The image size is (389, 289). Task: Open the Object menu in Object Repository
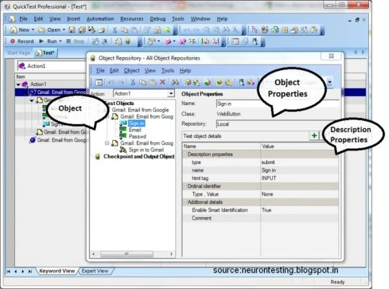tap(132, 71)
